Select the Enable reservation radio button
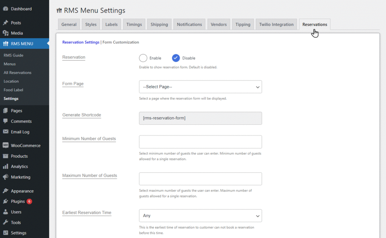This screenshot has width=386, height=238. pyautogui.click(x=143, y=58)
